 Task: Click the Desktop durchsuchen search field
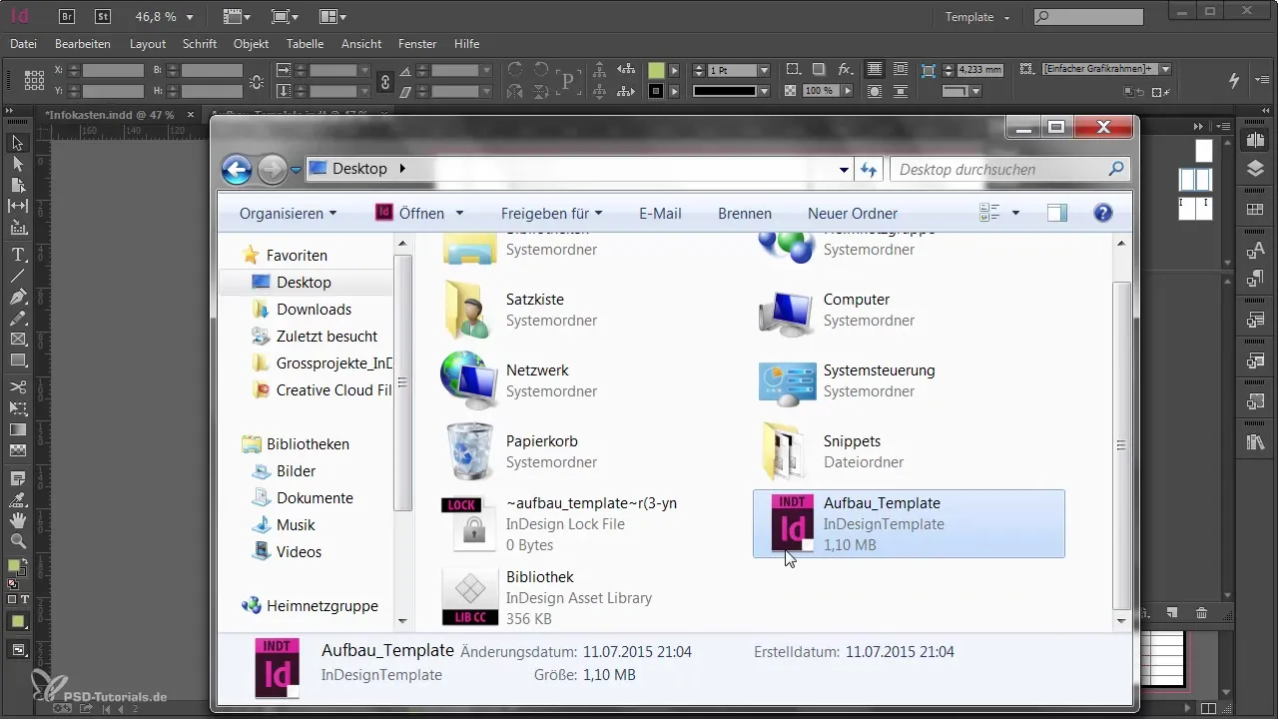[1010, 170]
